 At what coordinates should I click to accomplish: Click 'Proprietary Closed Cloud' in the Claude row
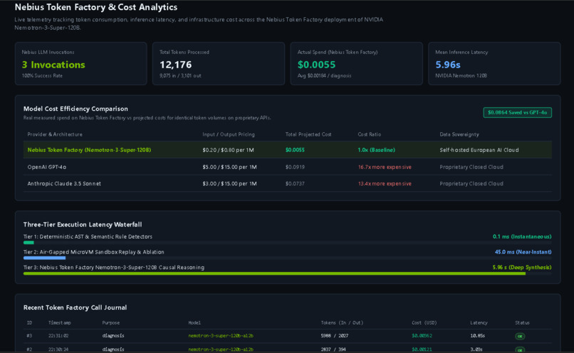471,184
